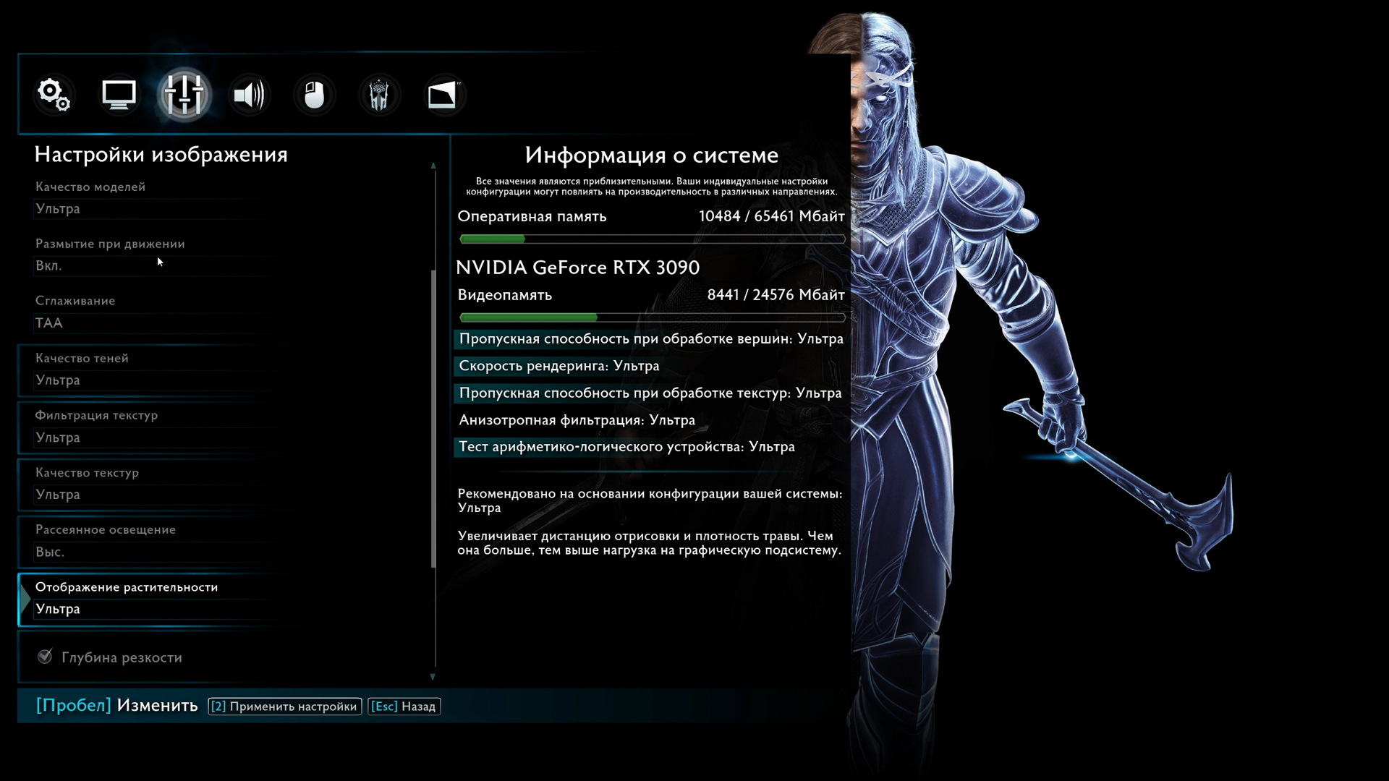Click the scroll up arrow of settings list
The height and width of the screenshot is (781, 1389).
[x=433, y=166]
